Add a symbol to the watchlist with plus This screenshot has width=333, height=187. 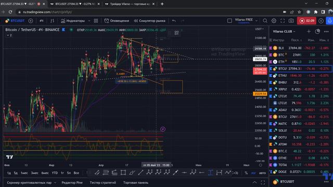[309, 31]
